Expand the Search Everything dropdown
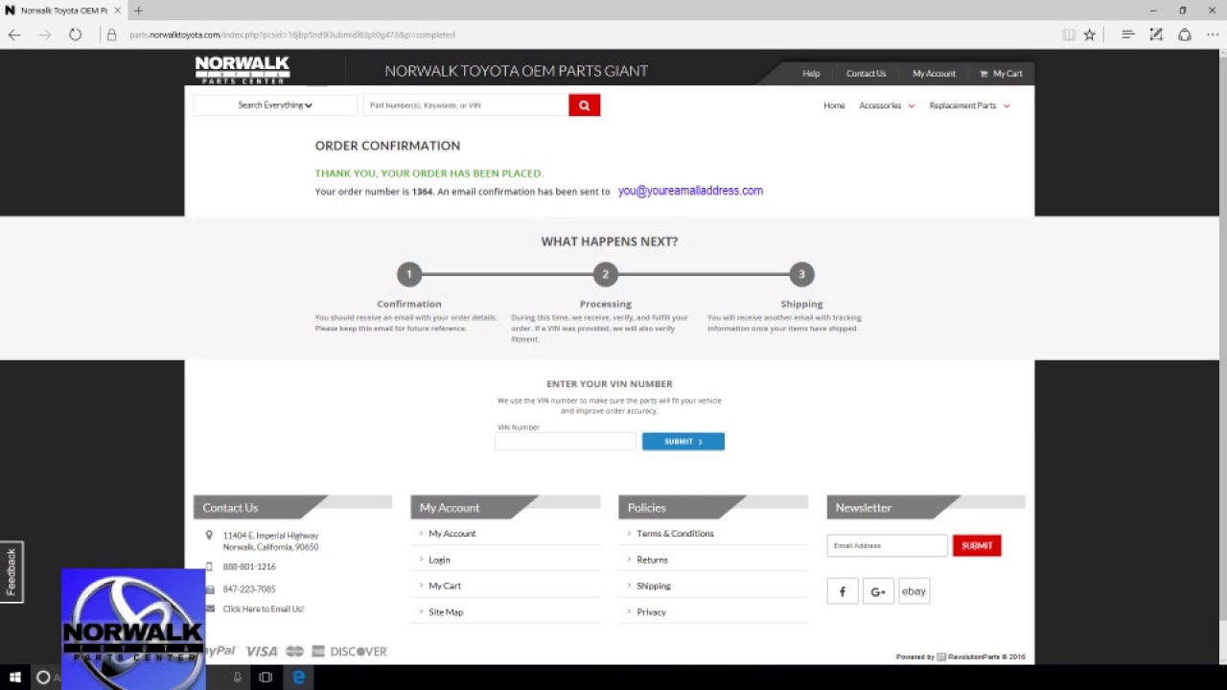 click(275, 105)
